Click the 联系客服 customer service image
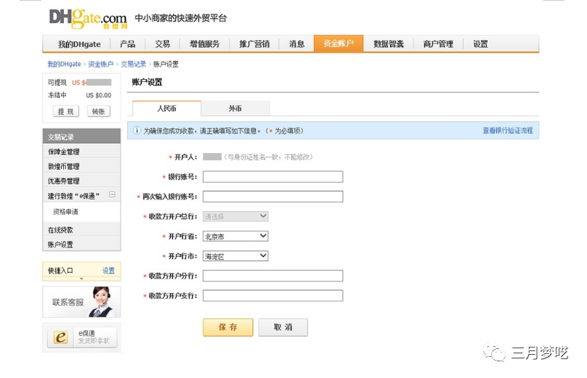This screenshot has height=378, width=587. 81,302
